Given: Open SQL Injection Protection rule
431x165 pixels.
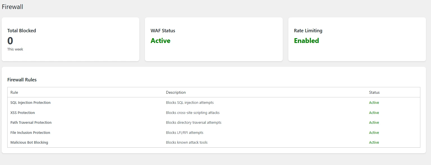Looking at the screenshot, I should [x=30, y=102].
